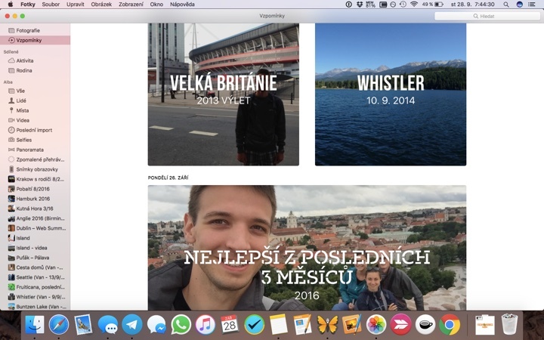The width and height of the screenshot is (544, 340).
Task: Open Aktivita shared section
Action: (35, 60)
